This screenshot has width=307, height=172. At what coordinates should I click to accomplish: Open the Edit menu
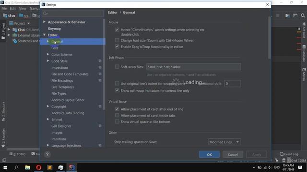pos(13,9)
